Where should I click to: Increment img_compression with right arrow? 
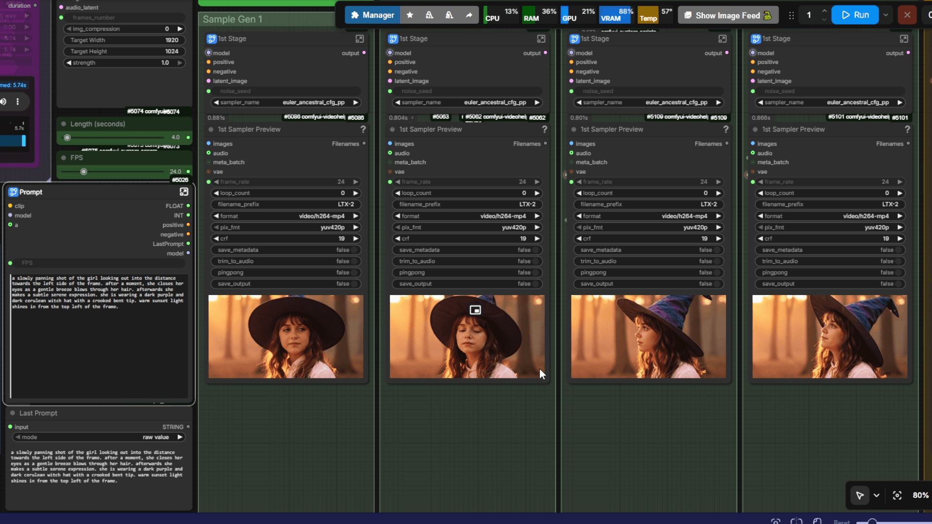(180, 29)
